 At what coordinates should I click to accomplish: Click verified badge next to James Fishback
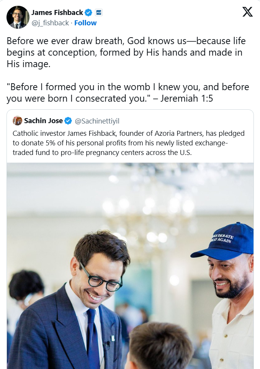(88, 13)
